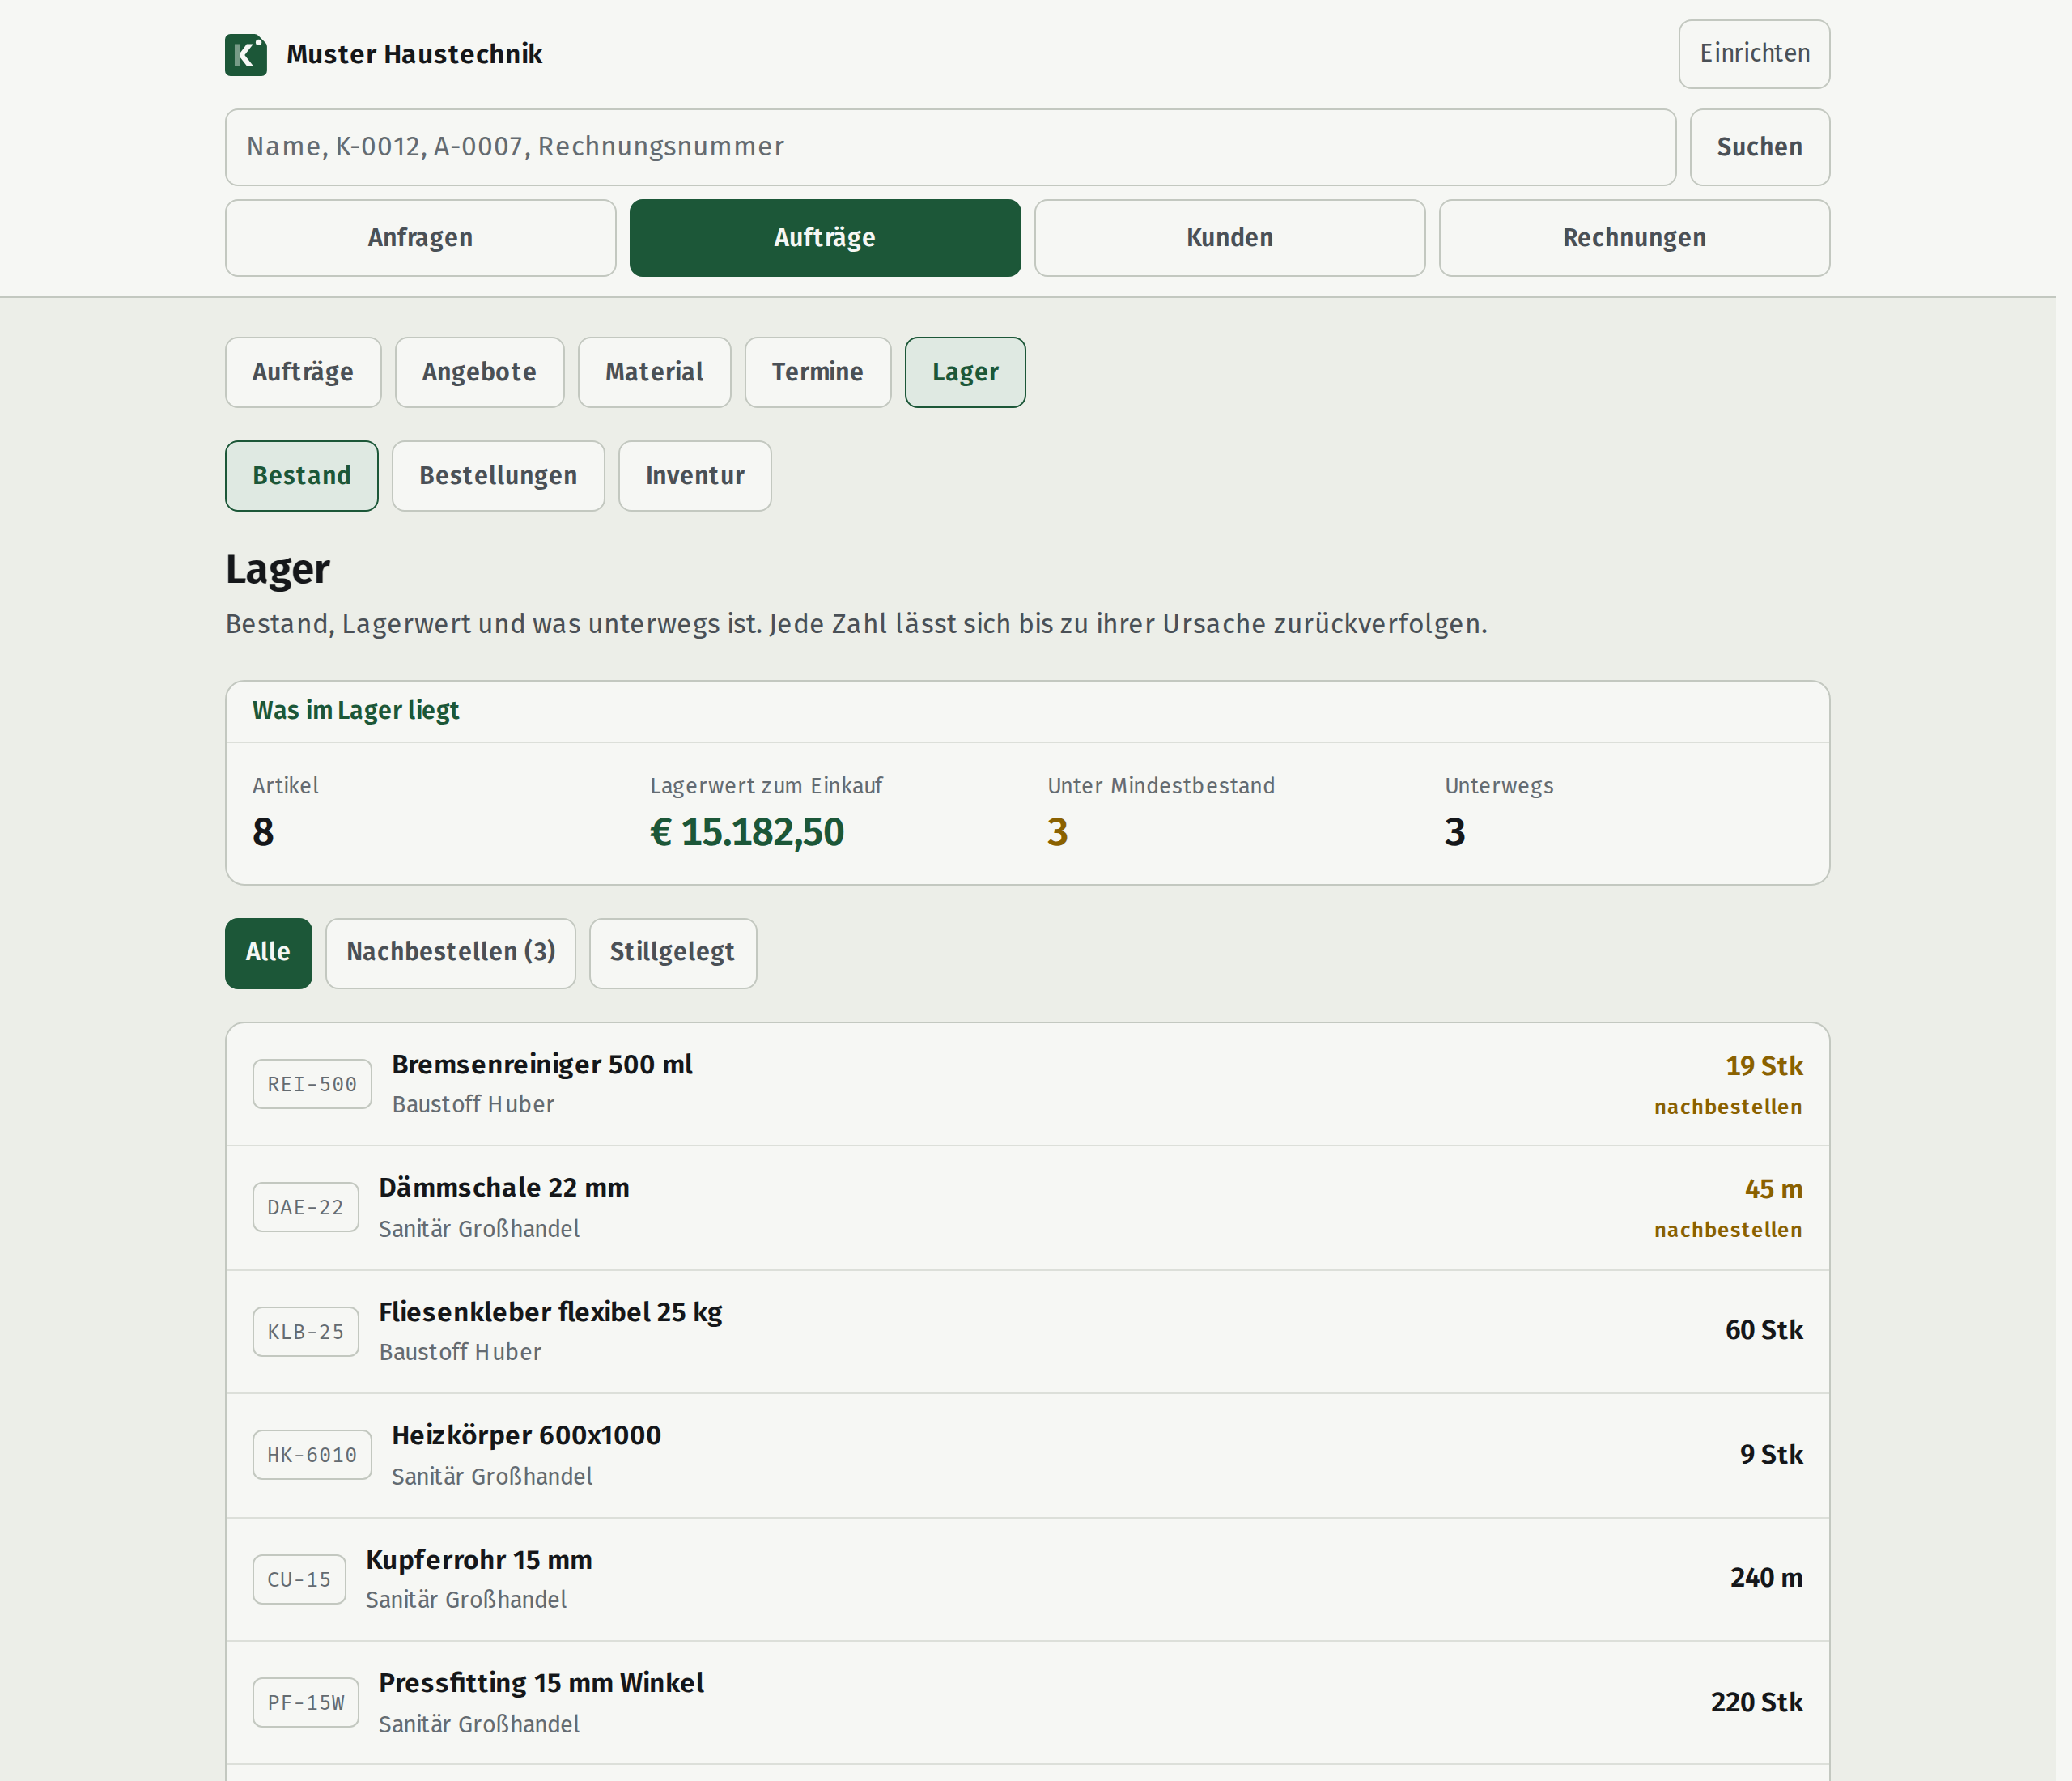
Task: Switch to the Material sub-tab
Action: coord(654,372)
